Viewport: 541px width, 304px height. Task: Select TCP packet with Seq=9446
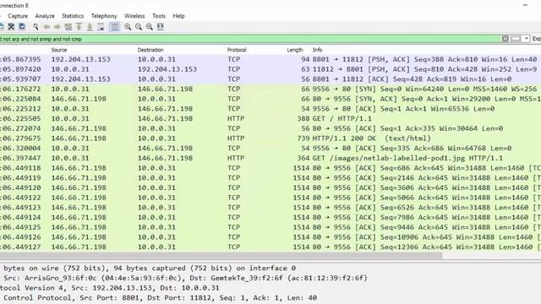click(270, 227)
